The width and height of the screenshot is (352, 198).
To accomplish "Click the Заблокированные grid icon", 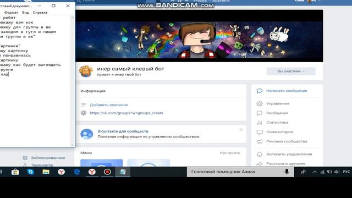I will click(25, 158).
